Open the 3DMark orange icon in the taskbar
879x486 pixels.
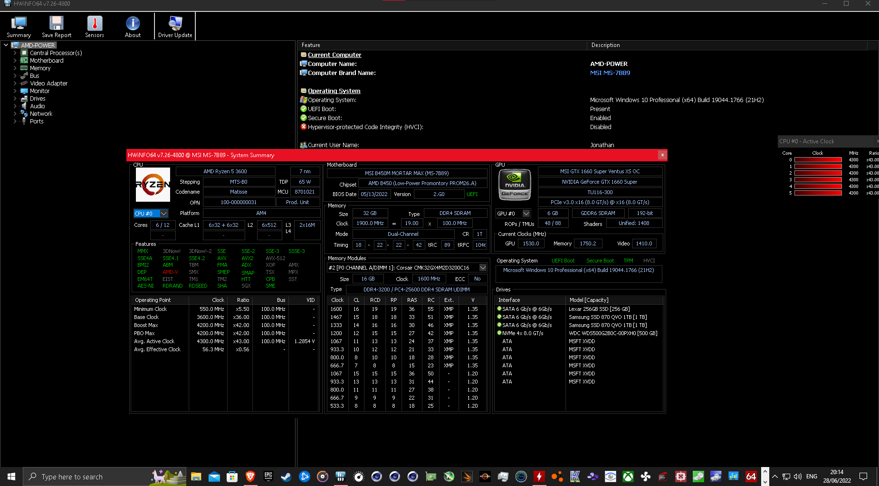click(x=467, y=477)
